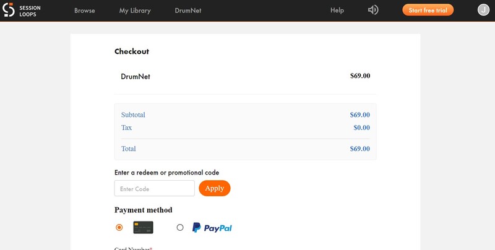Select the credit card payment radio button

(x=119, y=228)
